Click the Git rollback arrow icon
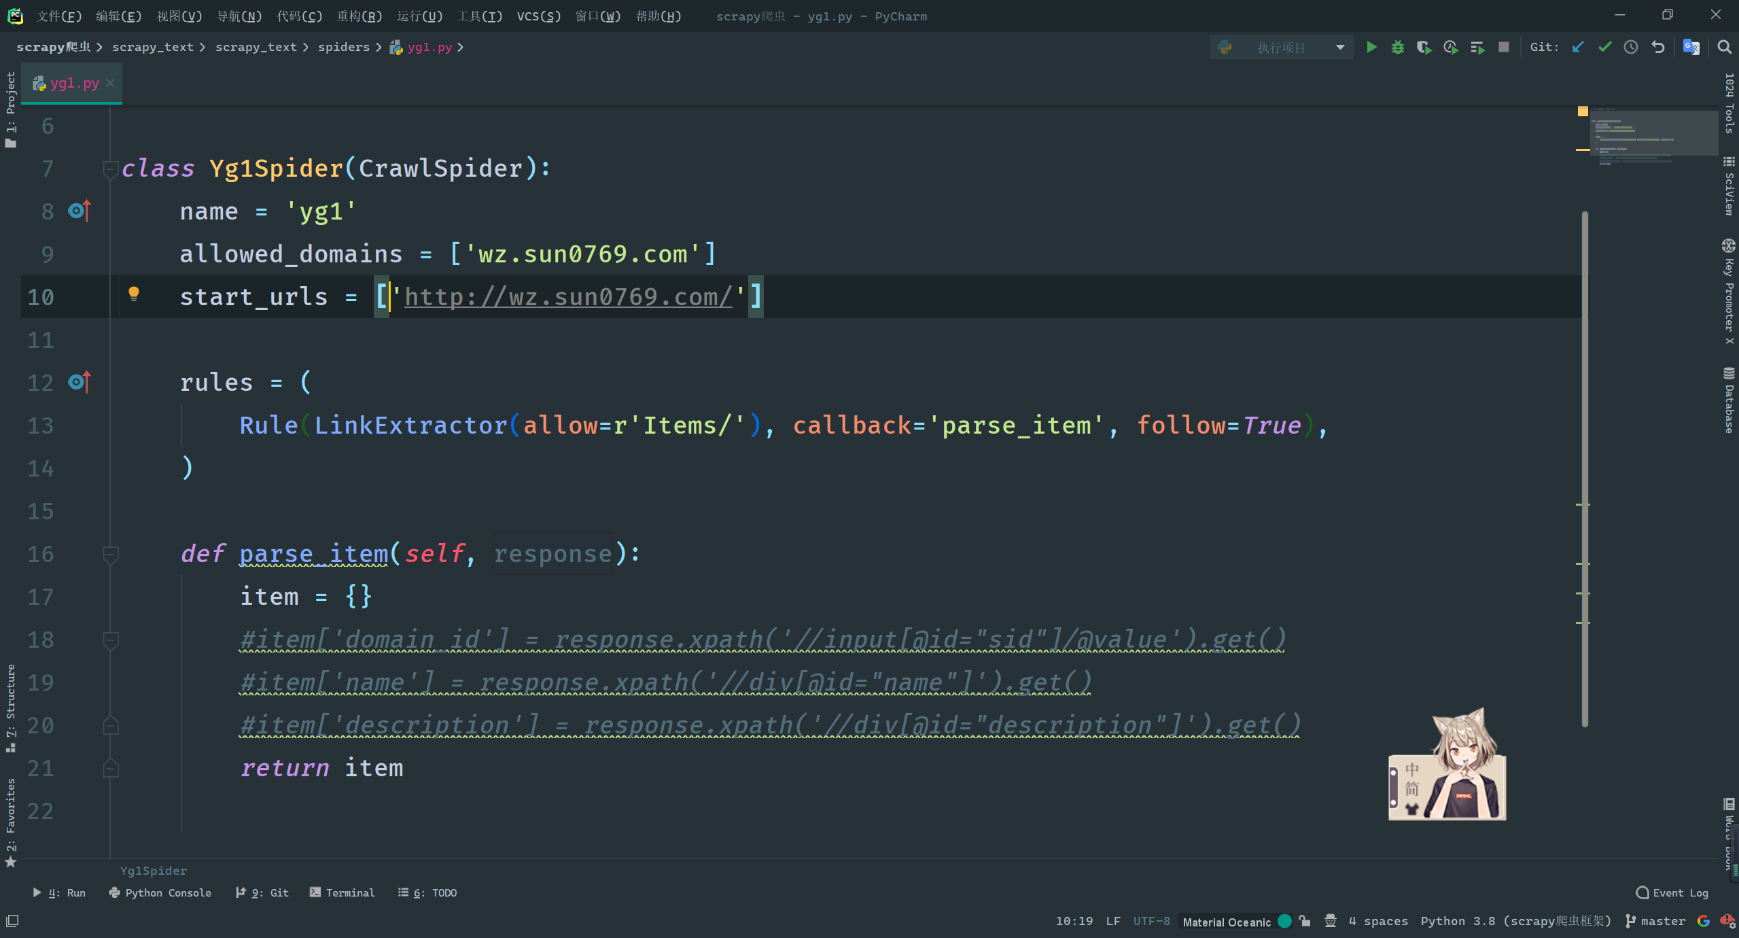The image size is (1739, 938). click(1658, 47)
